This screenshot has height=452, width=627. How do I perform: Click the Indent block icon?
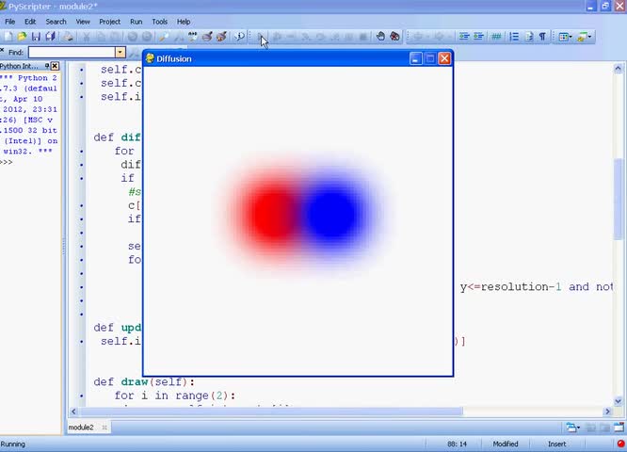464,37
